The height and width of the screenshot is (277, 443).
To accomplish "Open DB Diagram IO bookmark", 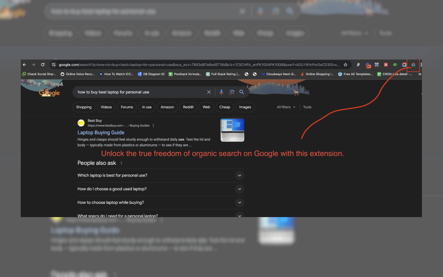I will click(151, 74).
